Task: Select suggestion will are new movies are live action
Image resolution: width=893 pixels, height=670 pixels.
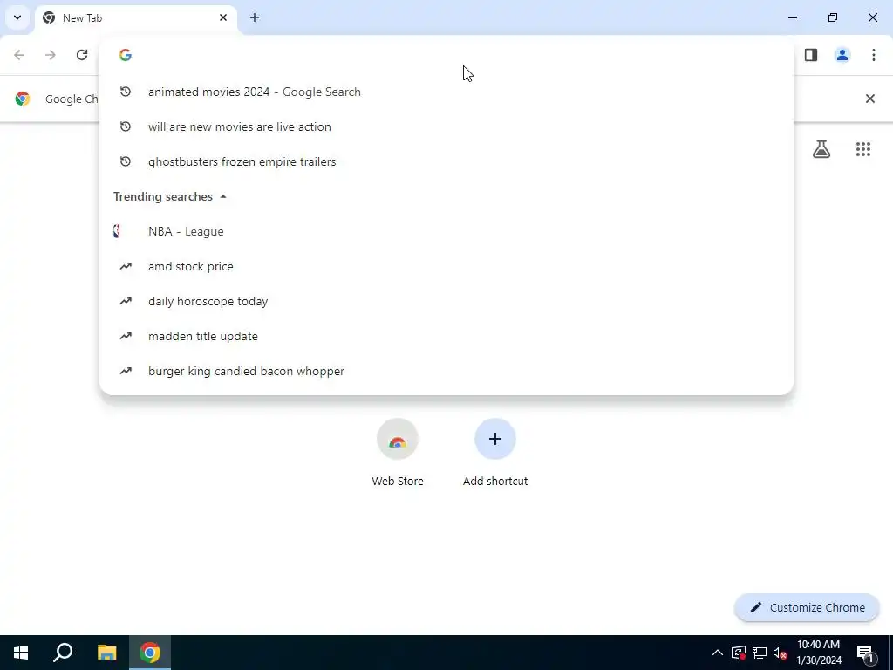Action: 446,126
